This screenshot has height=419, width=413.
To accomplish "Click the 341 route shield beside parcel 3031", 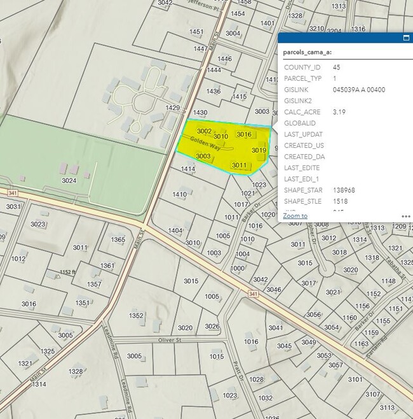I will [11, 192].
